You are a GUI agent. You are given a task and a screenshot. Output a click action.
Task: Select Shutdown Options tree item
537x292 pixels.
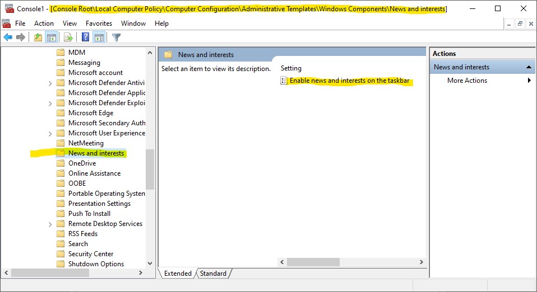point(96,264)
